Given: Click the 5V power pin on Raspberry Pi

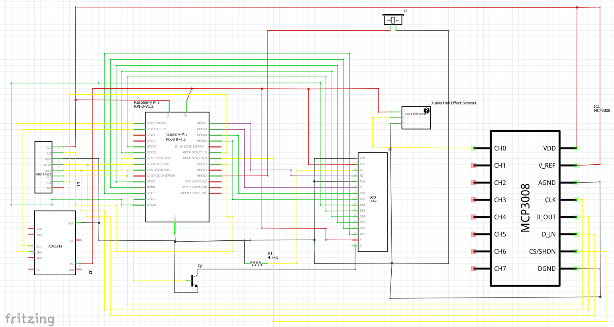Looking at the screenshot, I should pos(186,107).
